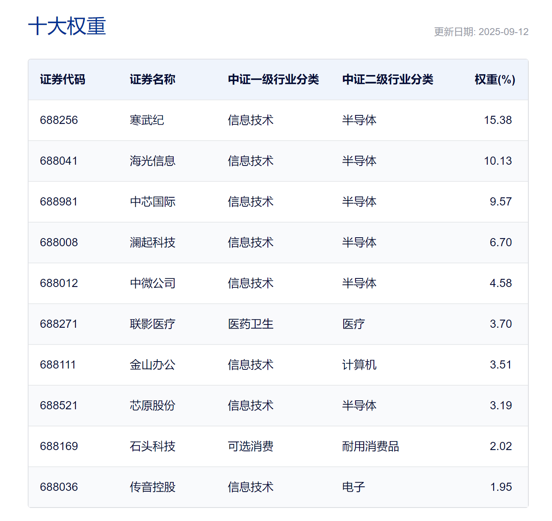Image resolution: width=552 pixels, height=521 pixels.
Task: Select stock code 688041
Action: [x=59, y=161]
